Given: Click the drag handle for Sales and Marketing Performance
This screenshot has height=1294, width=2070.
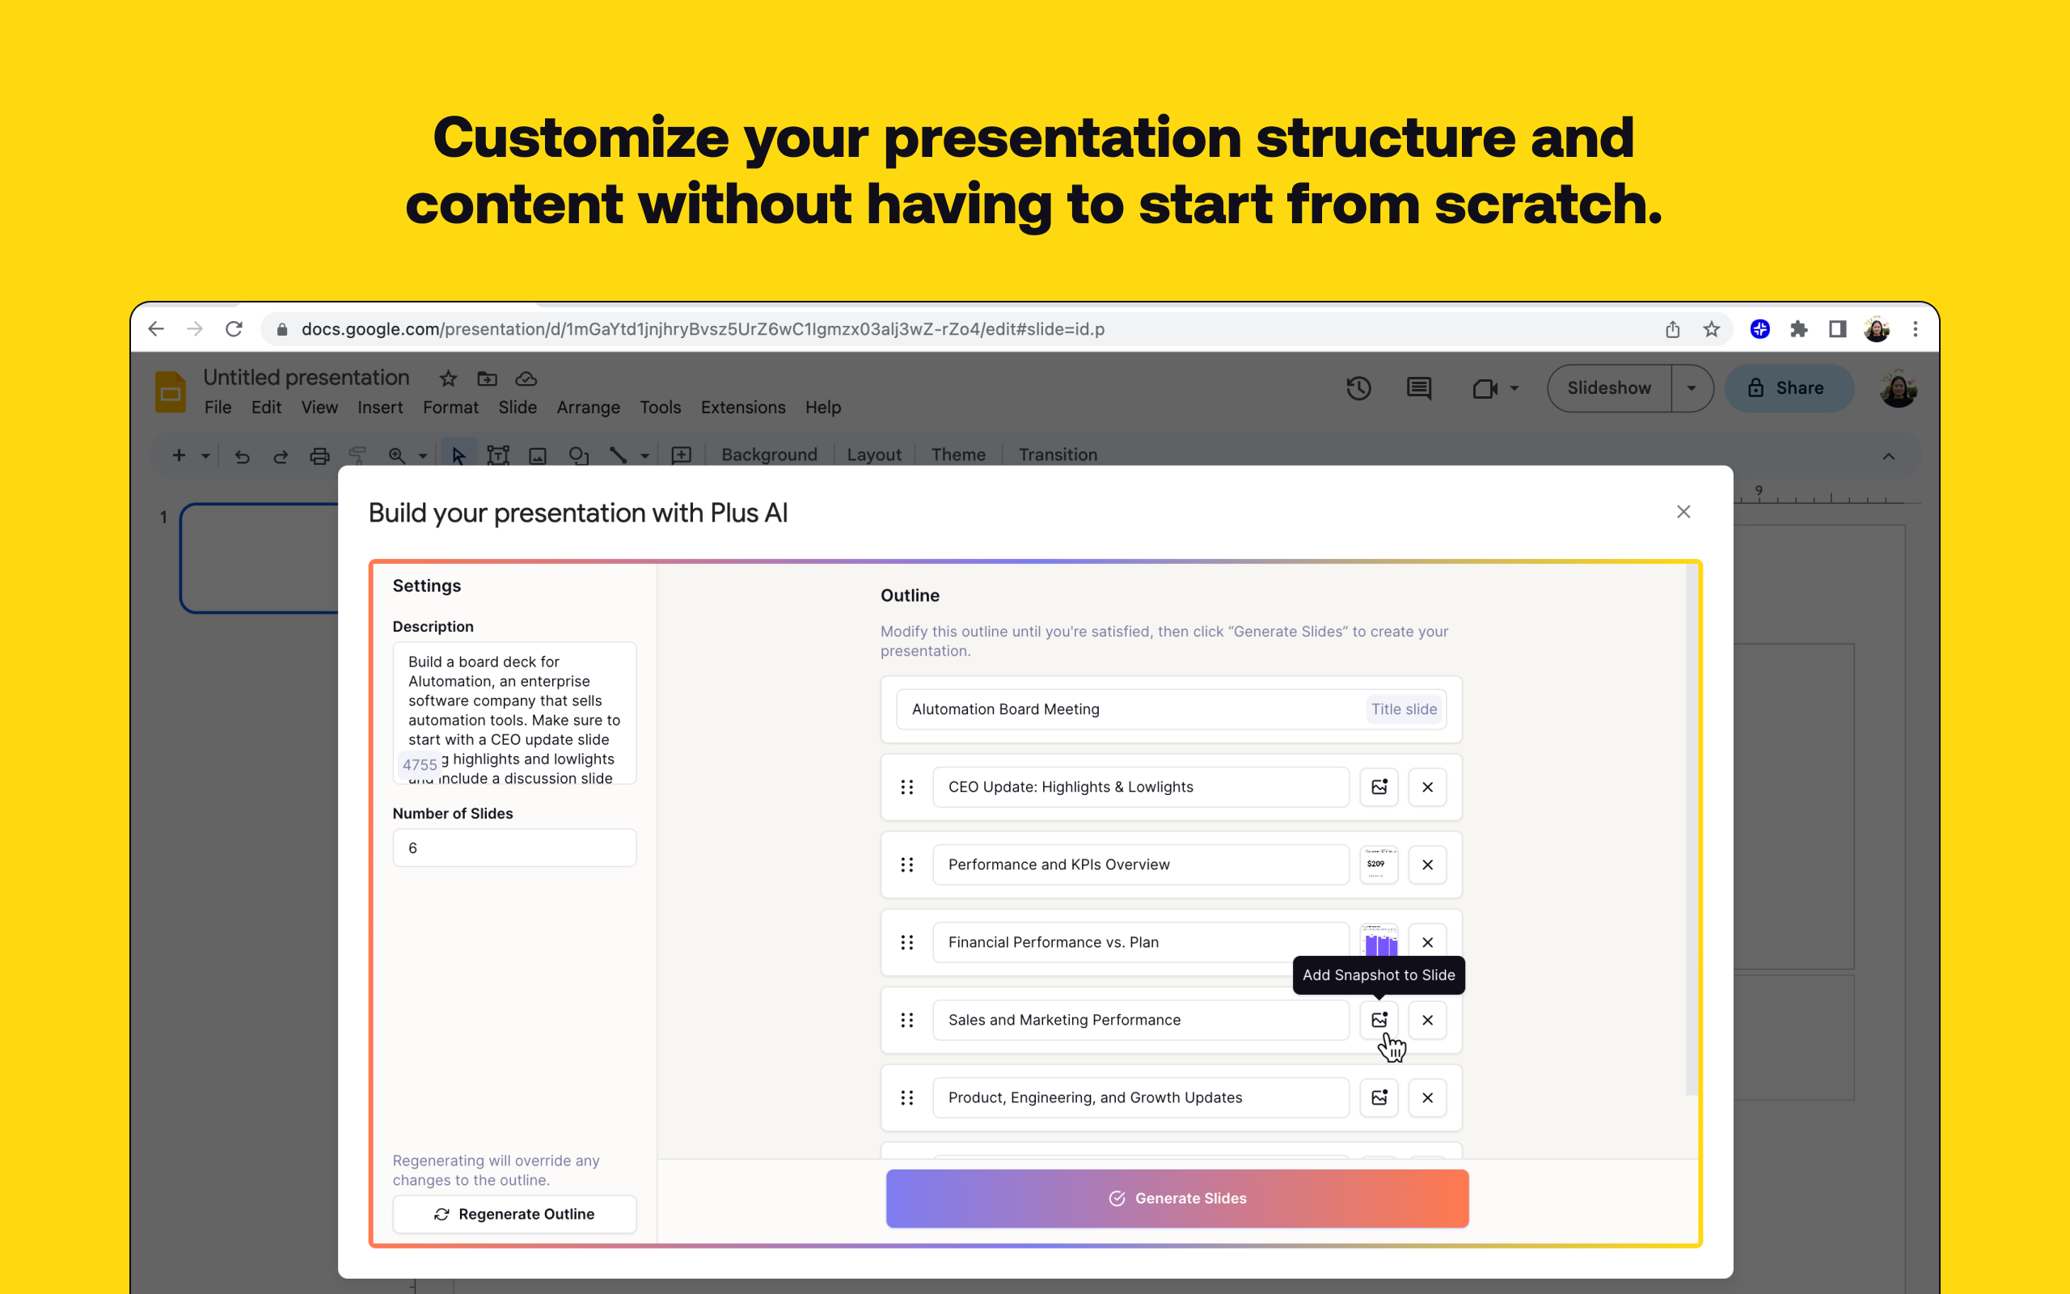Looking at the screenshot, I should 906,1020.
